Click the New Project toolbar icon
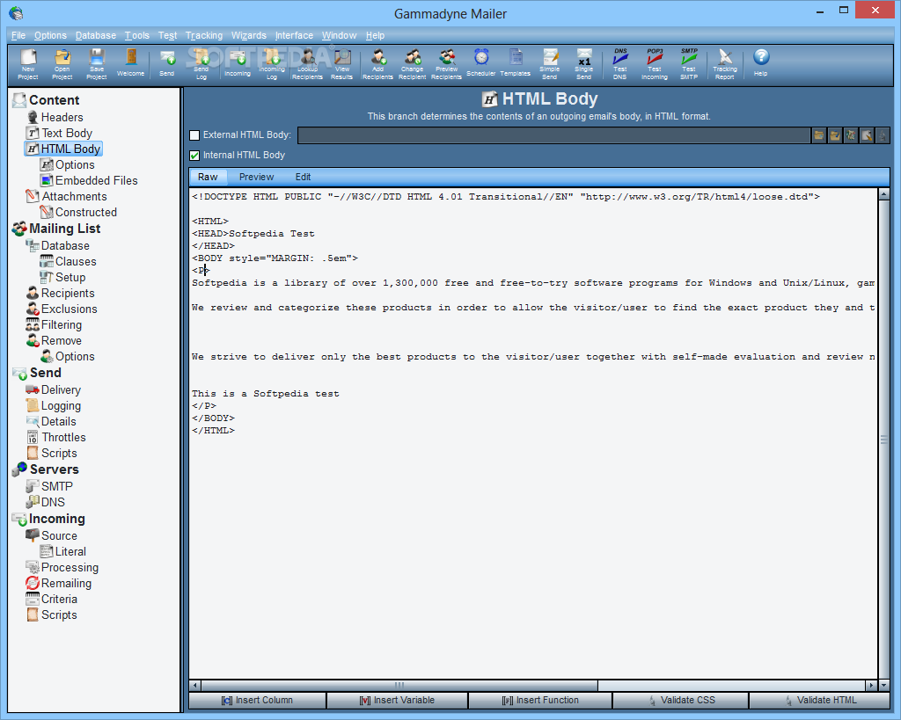The height and width of the screenshot is (720, 901). click(27, 63)
